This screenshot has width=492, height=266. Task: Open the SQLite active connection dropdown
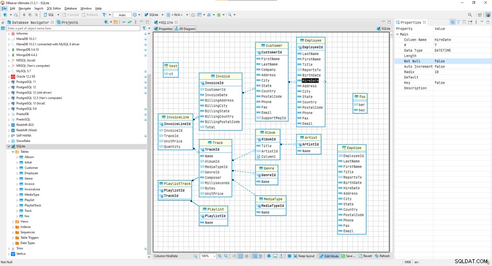162,15
